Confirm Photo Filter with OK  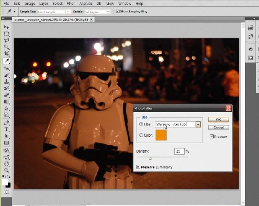(x=218, y=119)
